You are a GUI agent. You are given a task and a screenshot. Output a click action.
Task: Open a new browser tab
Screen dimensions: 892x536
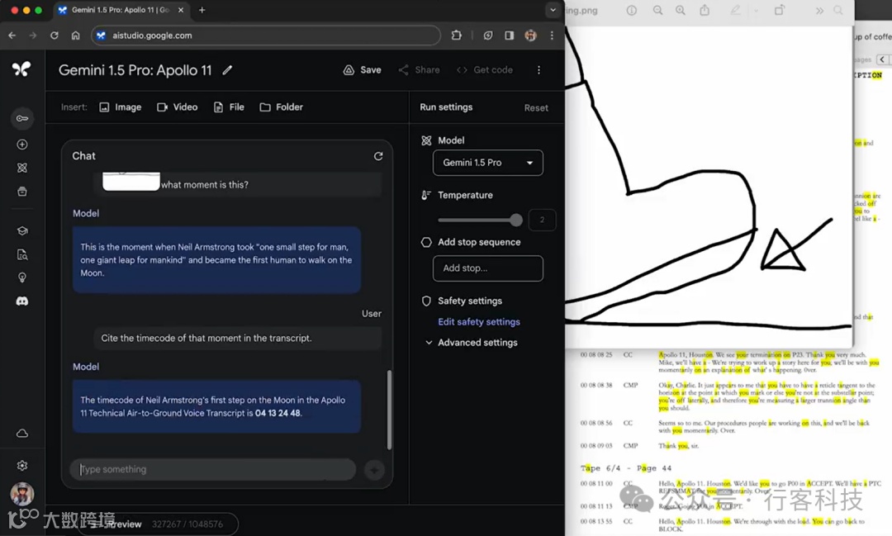point(202,10)
